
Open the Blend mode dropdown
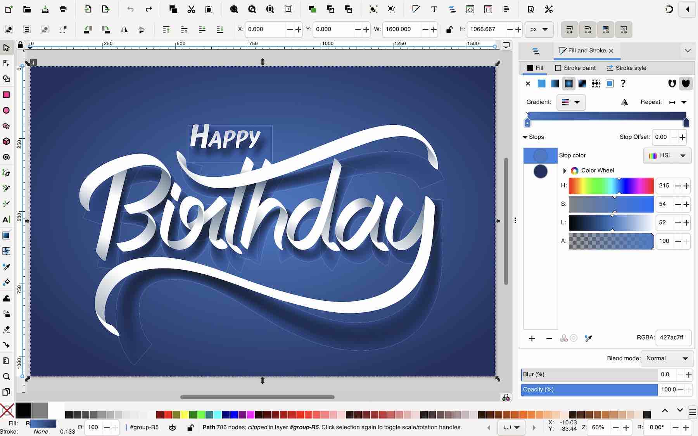pyautogui.click(x=667, y=358)
